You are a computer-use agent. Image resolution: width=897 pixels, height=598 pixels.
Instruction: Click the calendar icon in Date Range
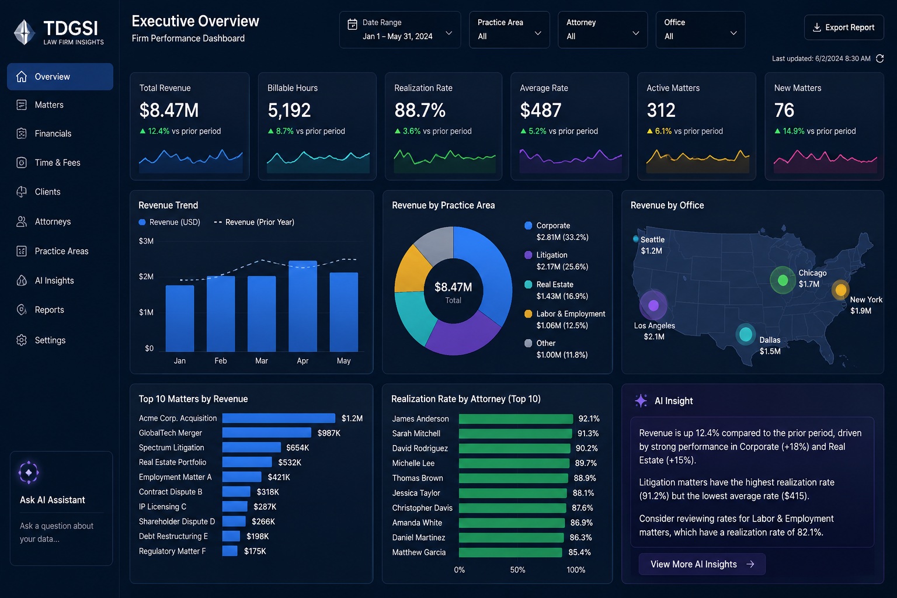353,24
